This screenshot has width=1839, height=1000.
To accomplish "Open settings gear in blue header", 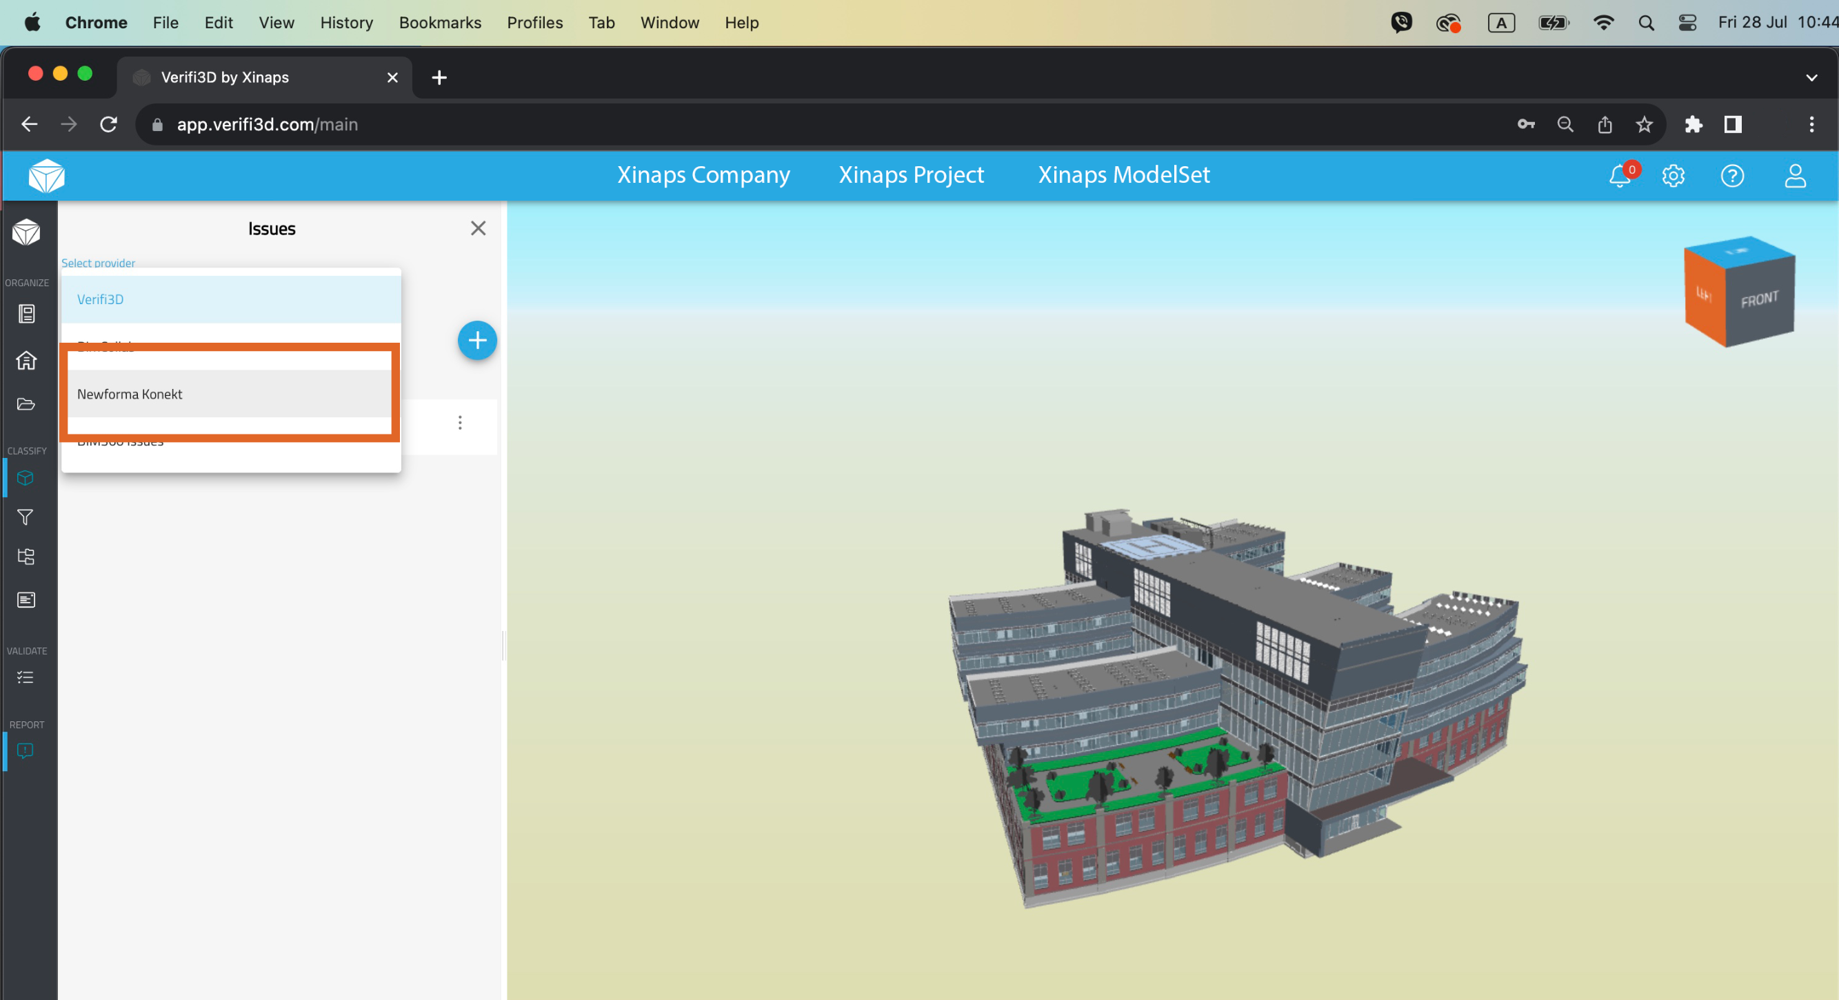I will (1674, 176).
